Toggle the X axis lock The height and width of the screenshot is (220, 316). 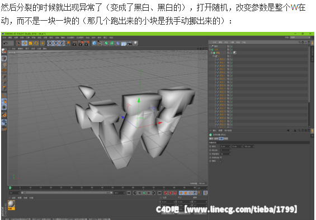[50, 43]
